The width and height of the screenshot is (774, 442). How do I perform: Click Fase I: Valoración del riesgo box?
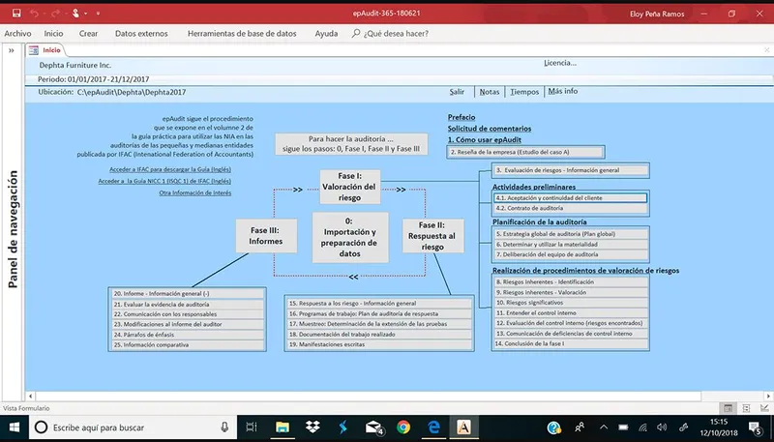point(350,187)
